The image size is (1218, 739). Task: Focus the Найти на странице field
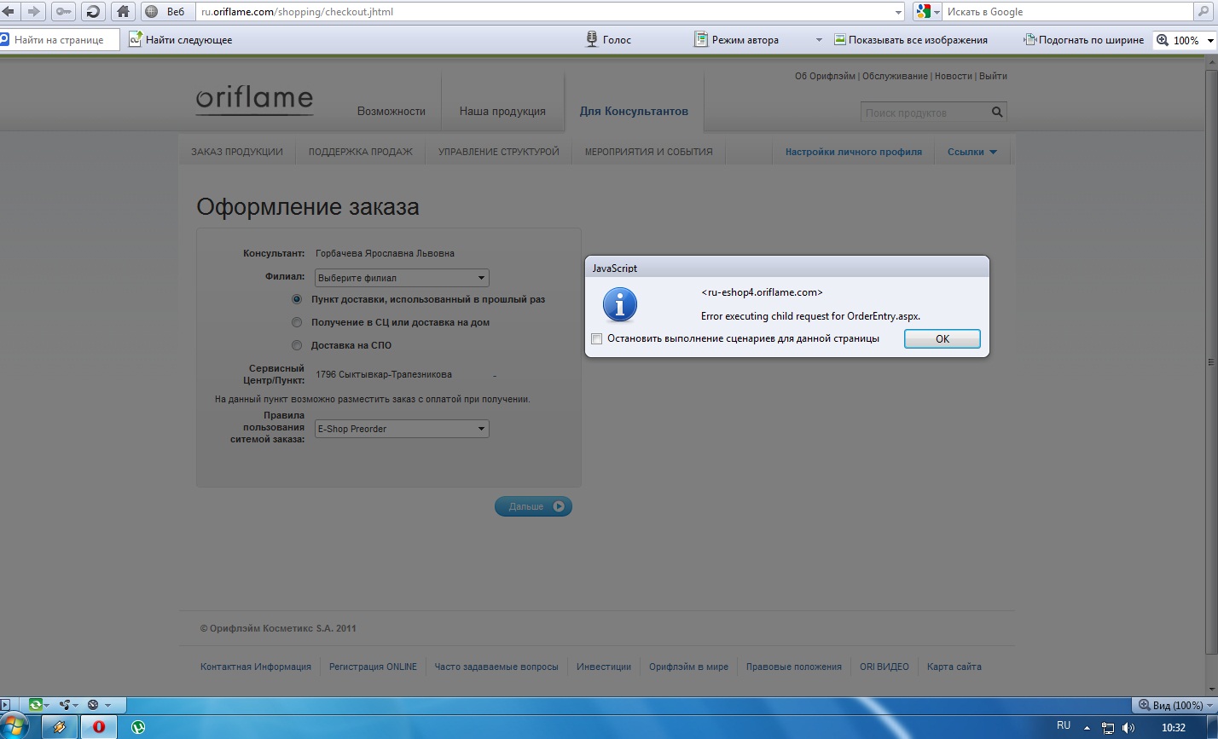pos(60,40)
